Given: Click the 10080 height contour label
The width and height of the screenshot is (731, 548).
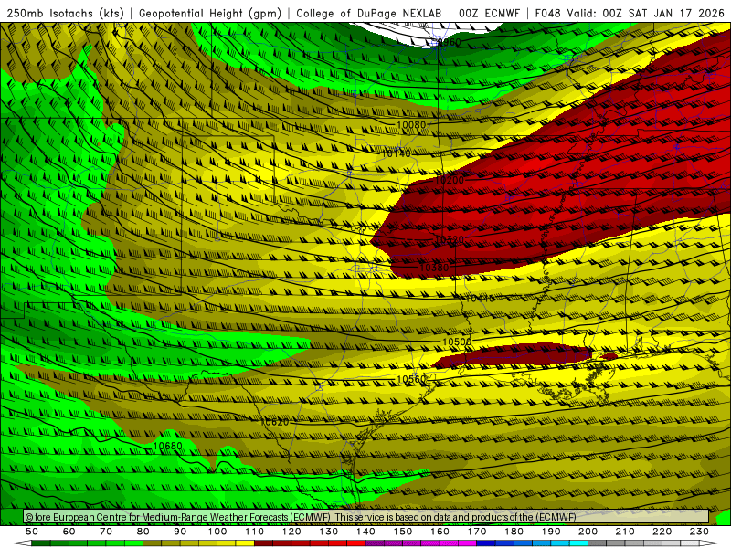Looking at the screenshot, I should pos(411,125).
